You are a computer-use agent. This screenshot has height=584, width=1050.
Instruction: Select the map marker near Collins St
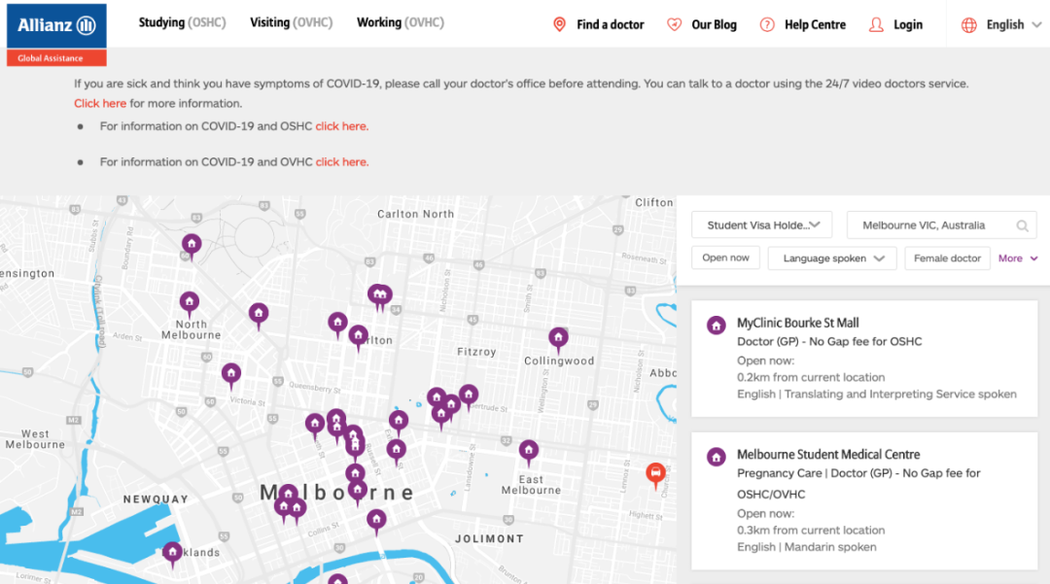[x=376, y=521]
